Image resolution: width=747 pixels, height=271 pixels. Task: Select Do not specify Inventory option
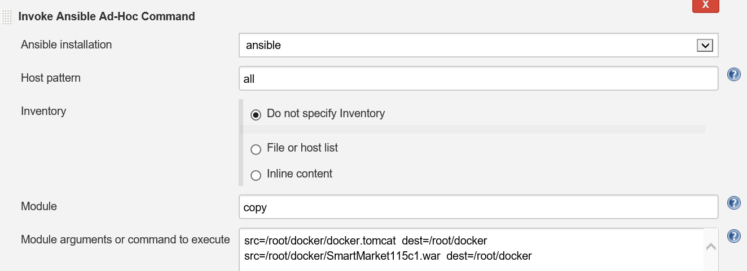tap(256, 115)
